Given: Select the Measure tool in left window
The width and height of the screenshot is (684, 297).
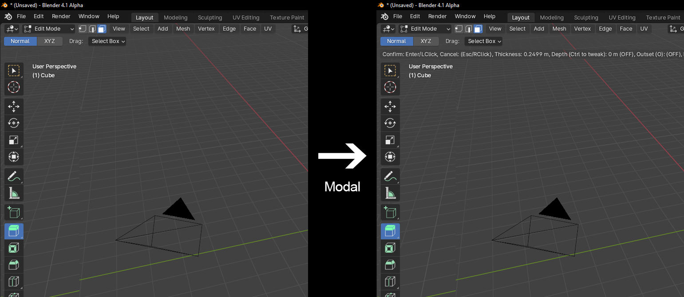Looking at the screenshot, I should 14,193.
